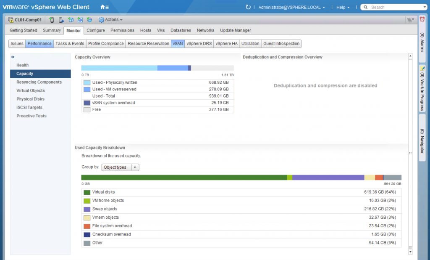Image resolution: width=430 pixels, height=260 pixels.
Task: Open the Actions dropdown menu
Action: [113, 20]
